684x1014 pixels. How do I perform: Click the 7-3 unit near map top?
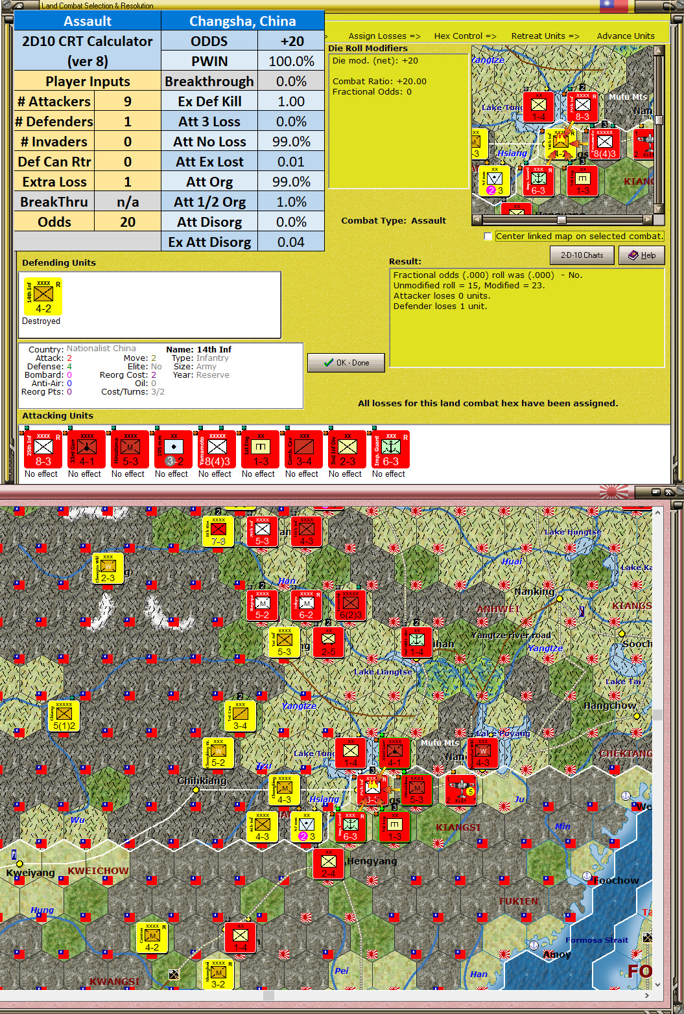(x=218, y=532)
